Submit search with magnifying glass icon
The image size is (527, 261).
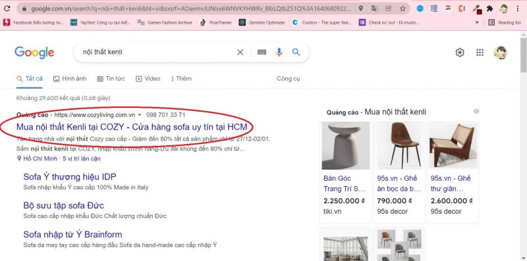pos(296,52)
